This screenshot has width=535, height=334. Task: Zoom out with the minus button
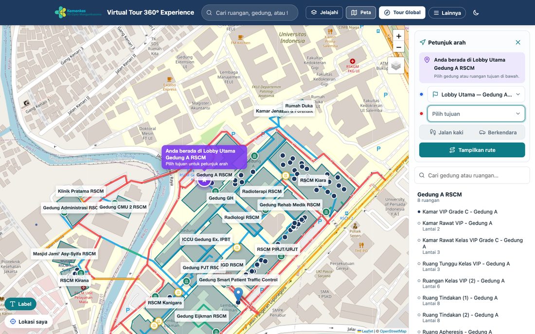pos(398,47)
